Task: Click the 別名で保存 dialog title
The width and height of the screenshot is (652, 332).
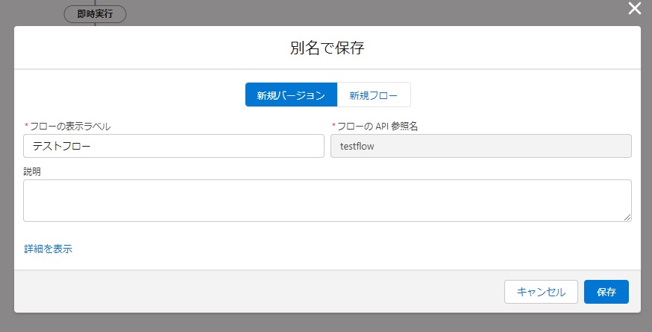Action: (x=327, y=48)
